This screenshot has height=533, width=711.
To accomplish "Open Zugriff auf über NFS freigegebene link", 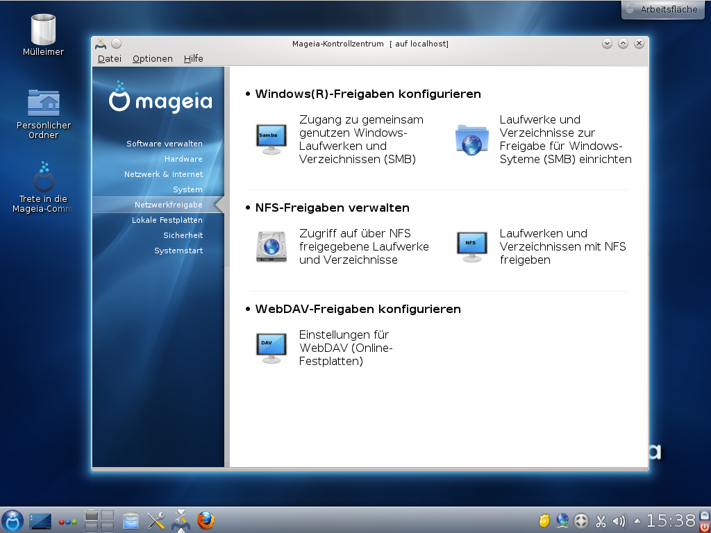I will coord(364,246).
